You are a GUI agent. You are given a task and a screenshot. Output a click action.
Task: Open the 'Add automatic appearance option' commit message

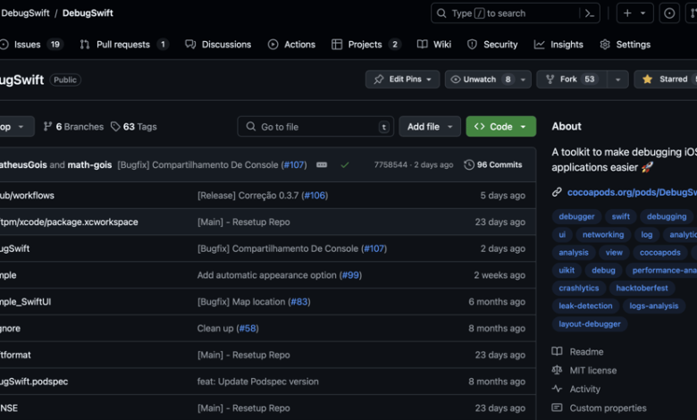click(266, 275)
